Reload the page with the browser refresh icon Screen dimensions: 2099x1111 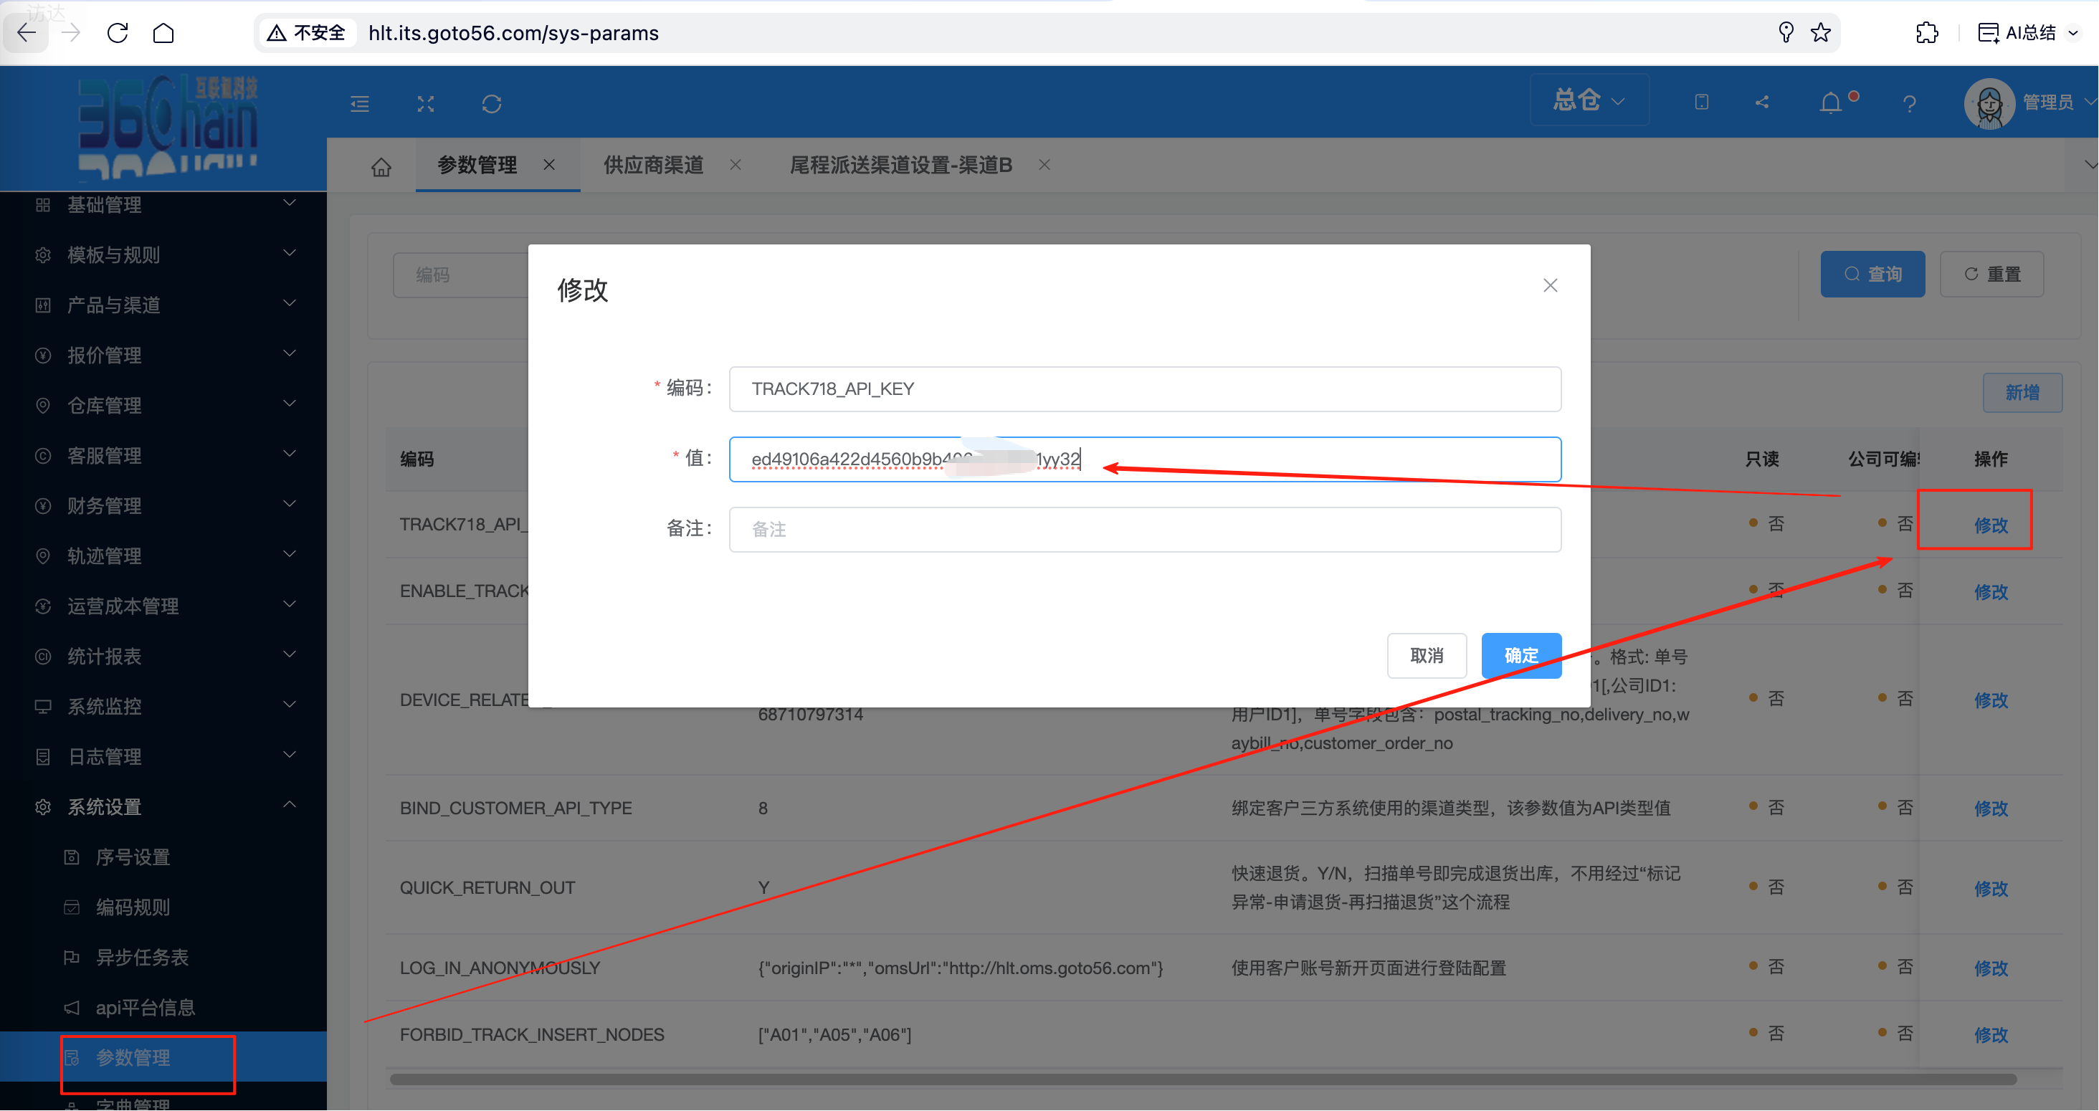click(118, 32)
